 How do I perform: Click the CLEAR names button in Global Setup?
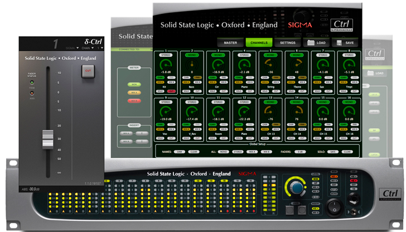tap(194, 152)
